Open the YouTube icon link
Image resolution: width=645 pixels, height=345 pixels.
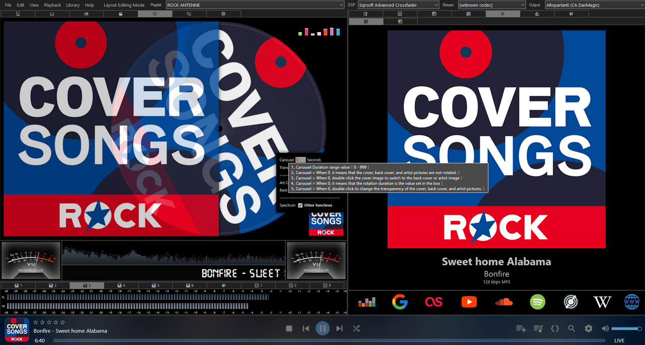(469, 302)
